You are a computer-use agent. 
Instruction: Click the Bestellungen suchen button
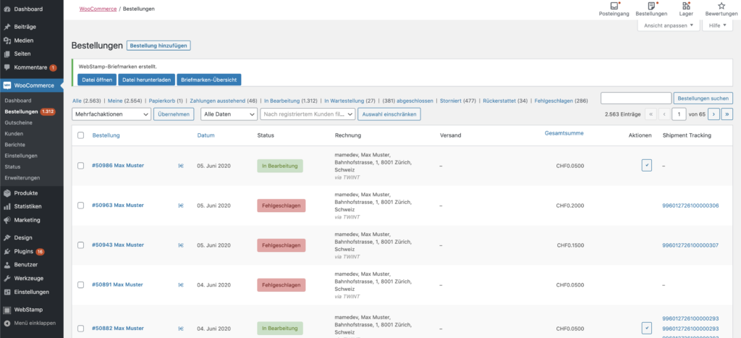point(703,98)
